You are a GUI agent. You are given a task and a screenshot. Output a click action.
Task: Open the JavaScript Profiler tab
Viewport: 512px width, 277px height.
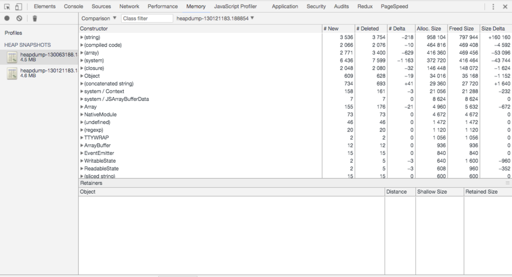(x=235, y=6)
